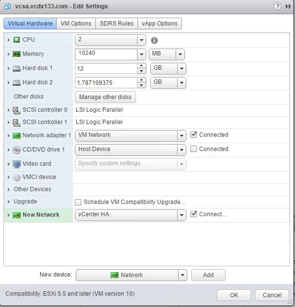295x307 pixels.
Task: Click the Network adapter 1 icon
Action: pyautogui.click(x=16, y=135)
